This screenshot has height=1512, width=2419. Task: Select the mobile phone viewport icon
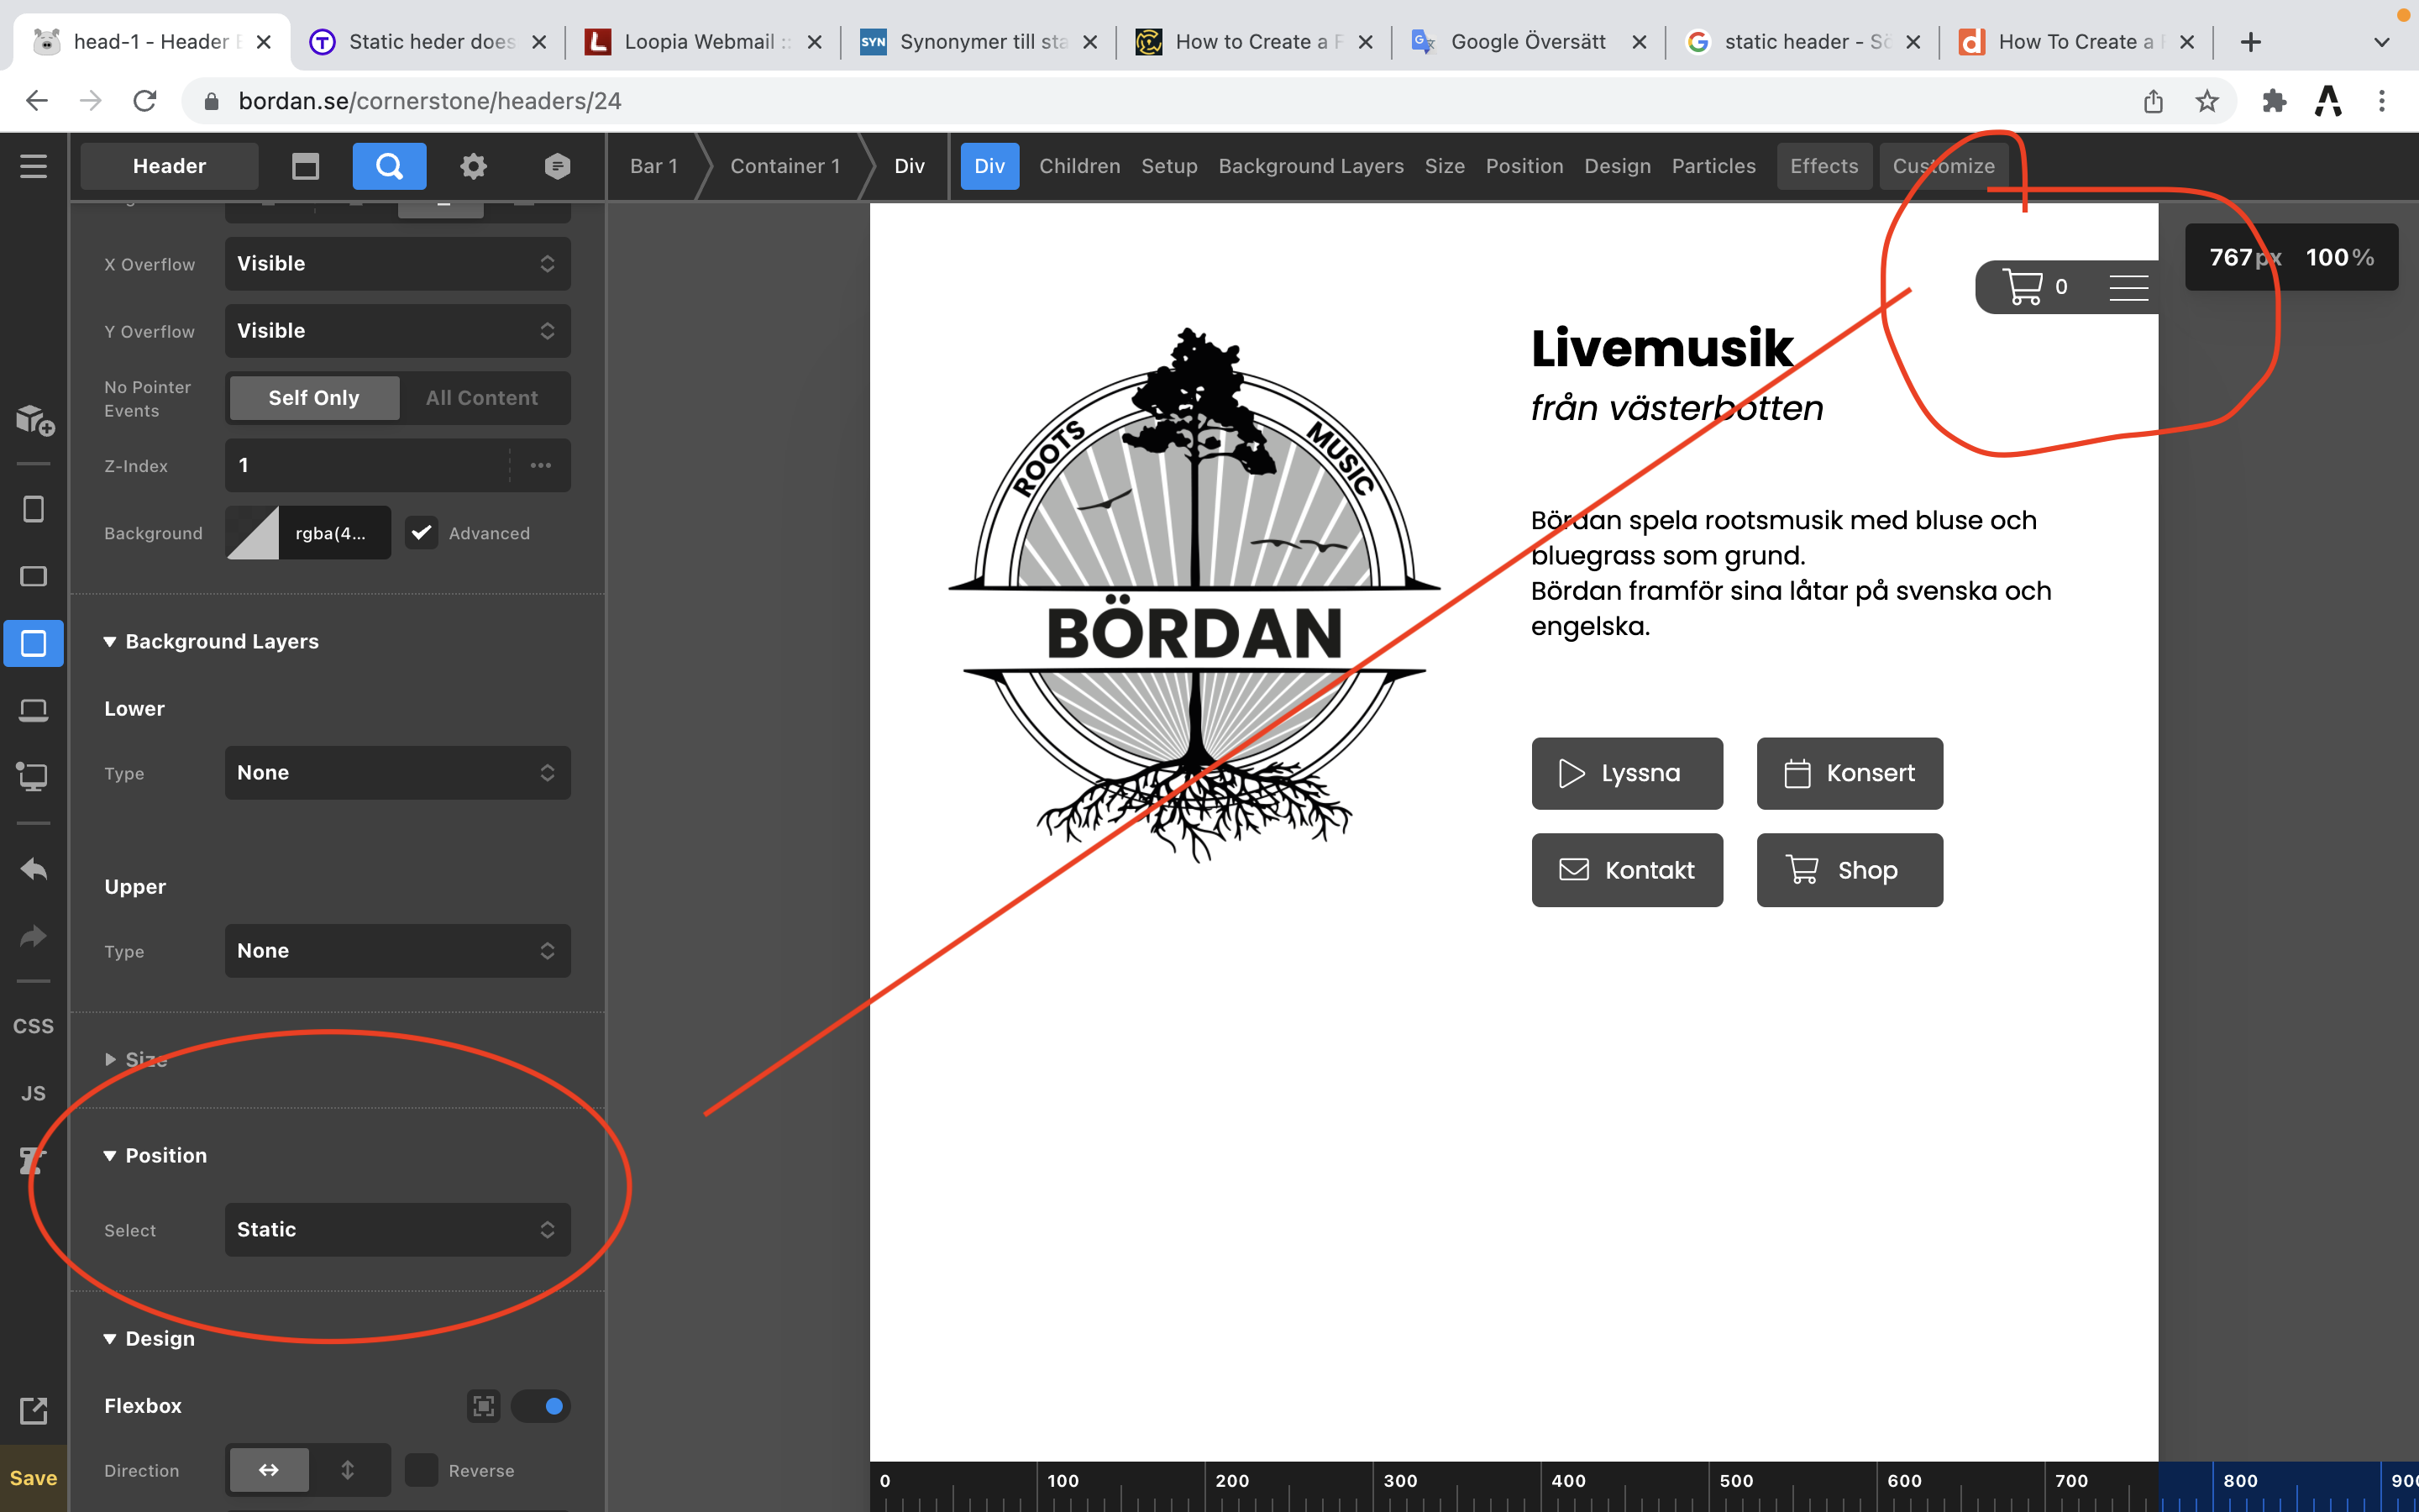coord(33,509)
